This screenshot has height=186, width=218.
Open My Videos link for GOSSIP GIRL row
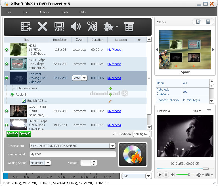(114, 111)
